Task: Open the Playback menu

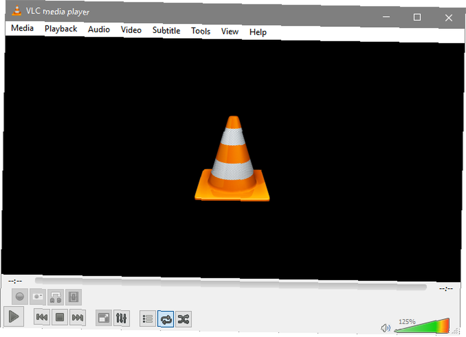Action: click(61, 29)
